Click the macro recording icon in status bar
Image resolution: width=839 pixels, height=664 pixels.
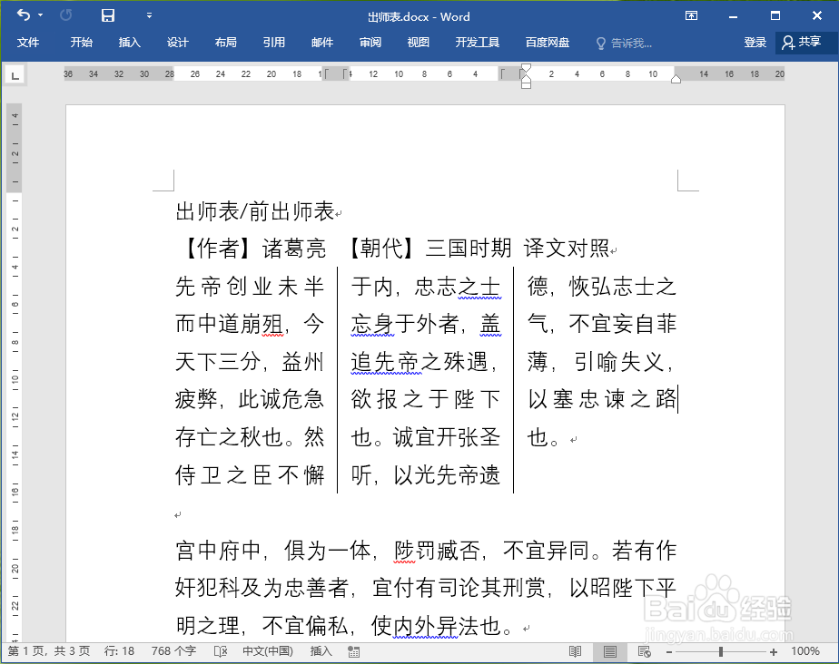pyautogui.click(x=352, y=651)
